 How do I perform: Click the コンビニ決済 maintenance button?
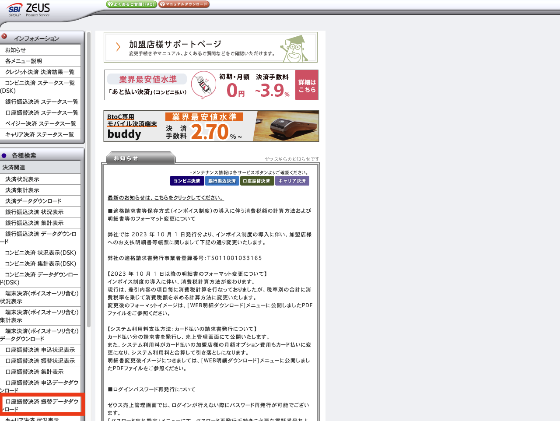click(x=187, y=181)
